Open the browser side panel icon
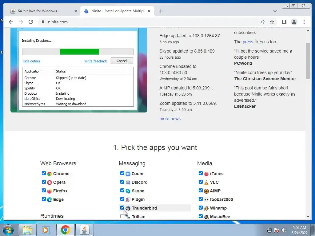The width and height of the screenshot is (315, 236). pos(284,22)
